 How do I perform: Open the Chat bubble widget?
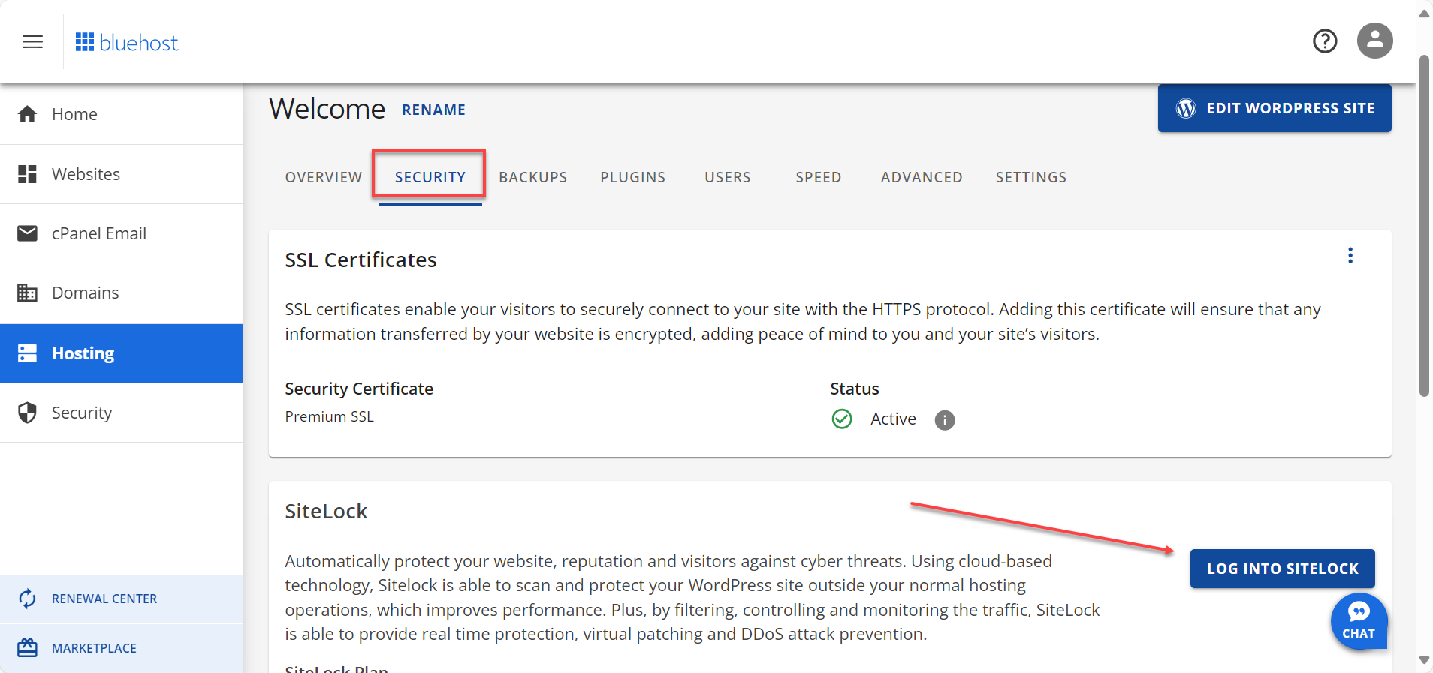click(x=1359, y=621)
